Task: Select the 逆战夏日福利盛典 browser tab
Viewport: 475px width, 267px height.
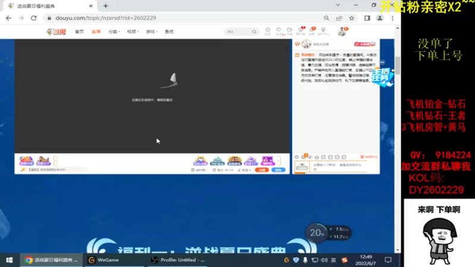Action: 49,6
